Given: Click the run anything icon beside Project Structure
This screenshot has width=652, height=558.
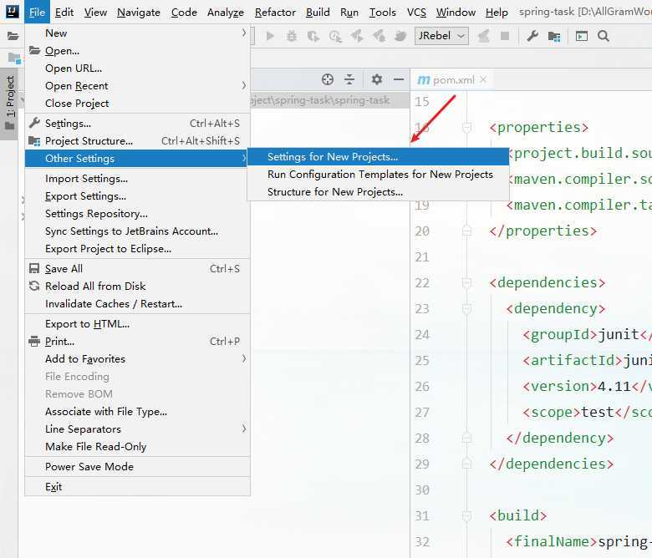Looking at the screenshot, I should point(581,36).
